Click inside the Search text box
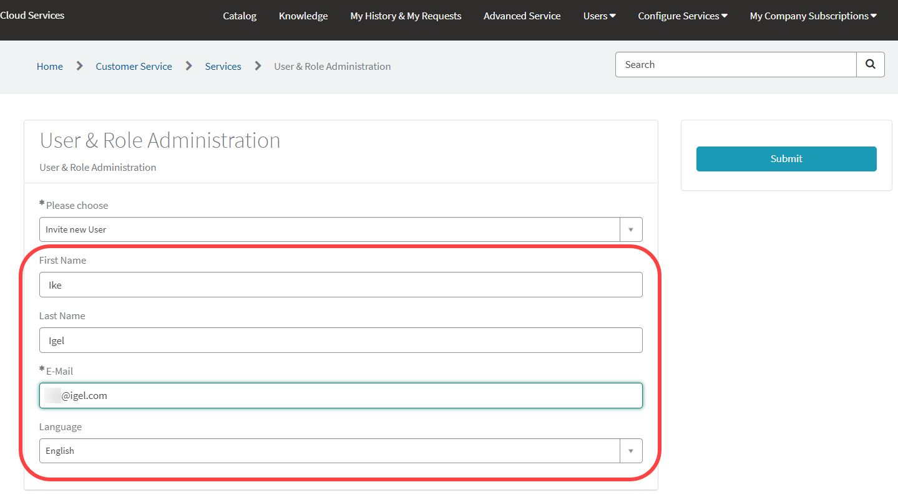The height and width of the screenshot is (500, 898). 735,65
